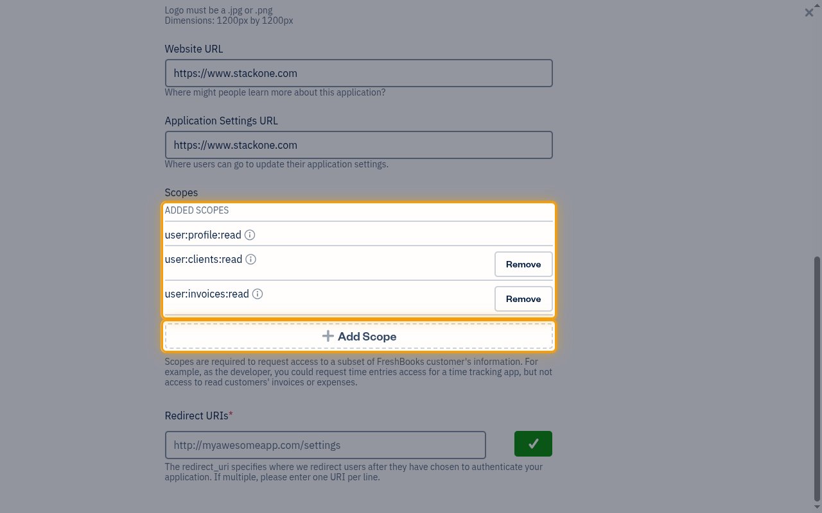The width and height of the screenshot is (822, 513).
Task: Open info icon beside user:clients:read
Action: click(x=251, y=259)
